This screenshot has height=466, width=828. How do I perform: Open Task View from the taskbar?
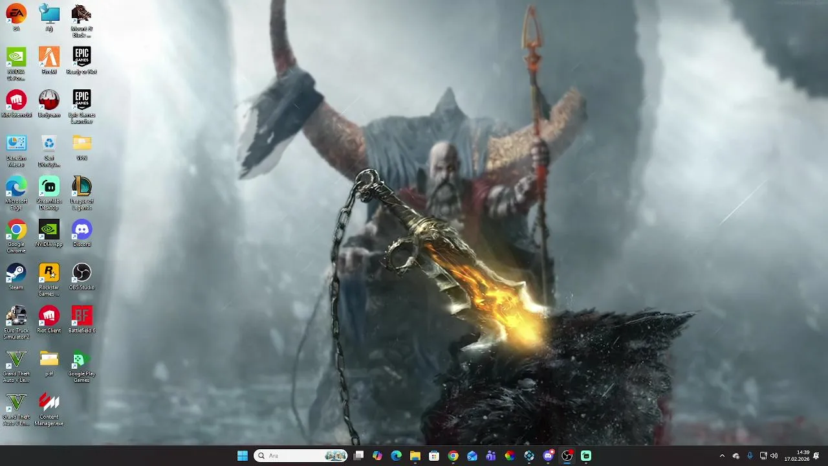tap(359, 456)
